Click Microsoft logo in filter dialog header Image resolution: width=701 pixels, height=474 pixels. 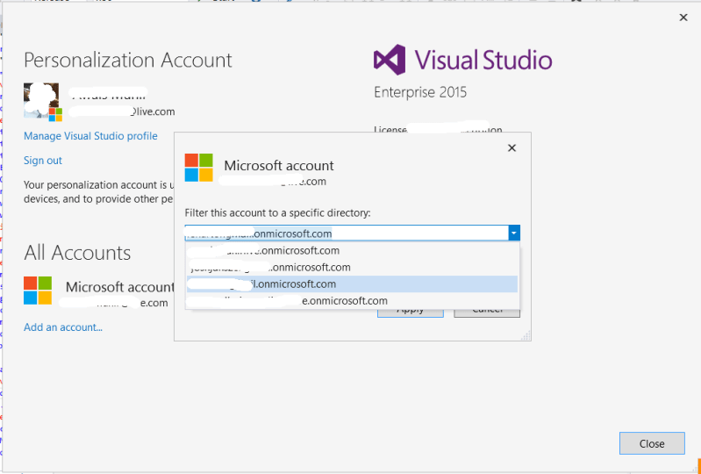(x=199, y=168)
